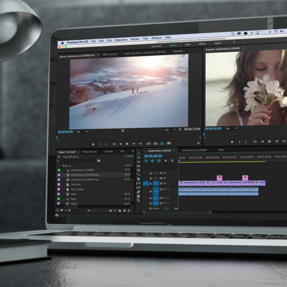Click the green label of shutterstock_v2126660

[x=59, y=170]
